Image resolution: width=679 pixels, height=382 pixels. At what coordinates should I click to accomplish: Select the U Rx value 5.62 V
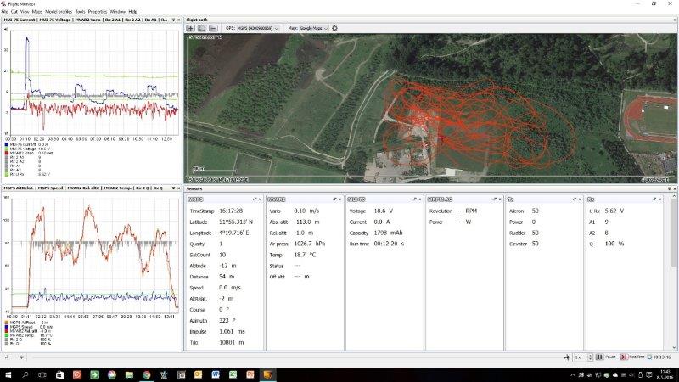coord(614,211)
